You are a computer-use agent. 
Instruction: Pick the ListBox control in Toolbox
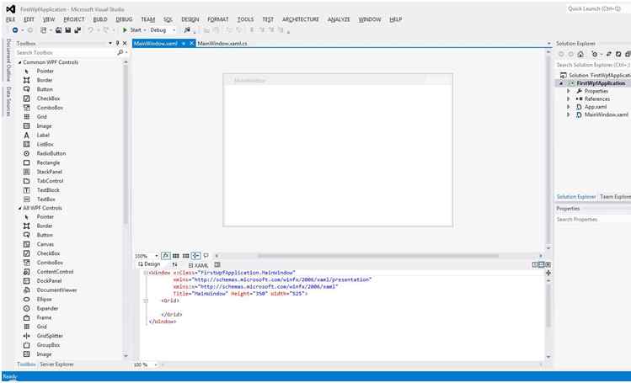pos(45,144)
